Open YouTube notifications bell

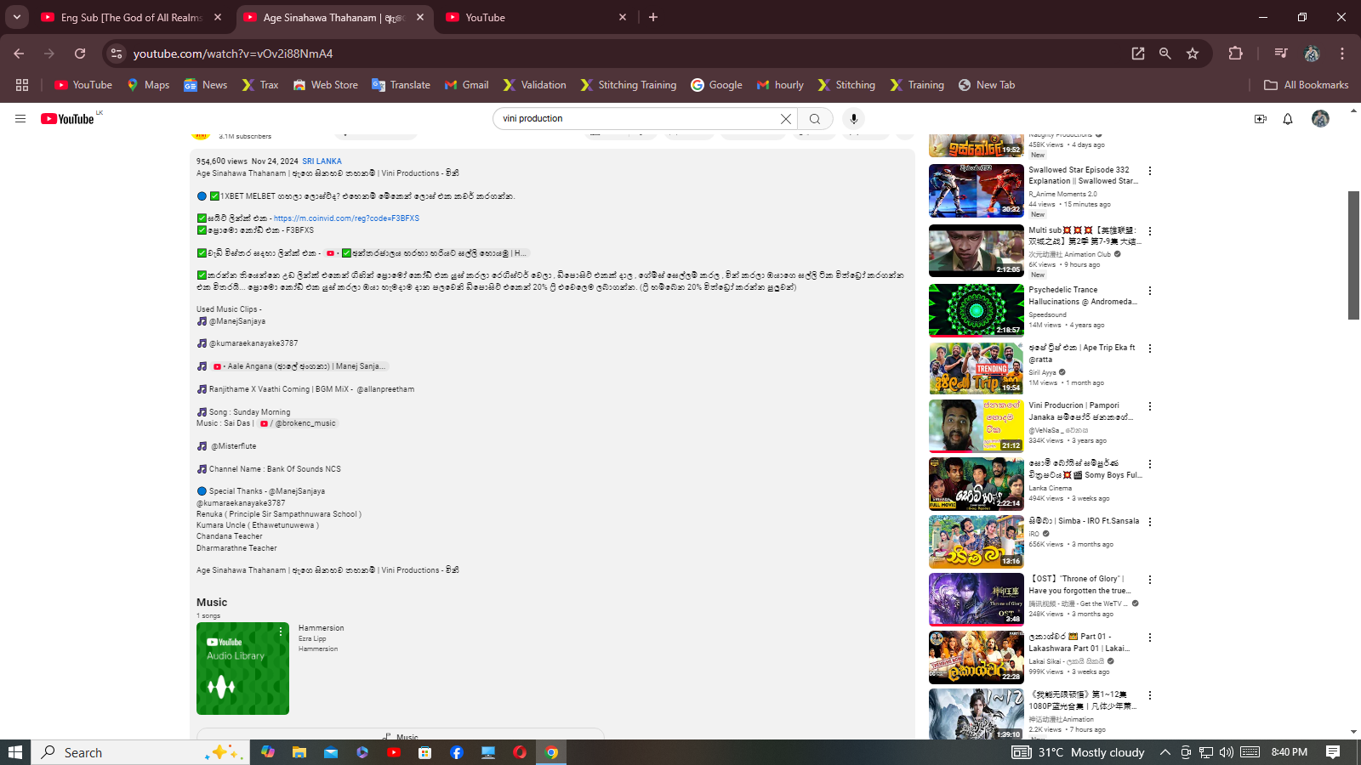[x=1288, y=119]
